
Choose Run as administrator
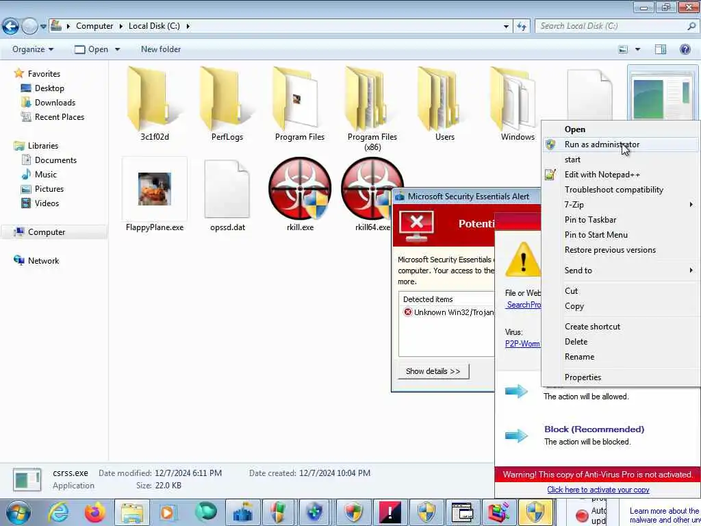[620, 145]
